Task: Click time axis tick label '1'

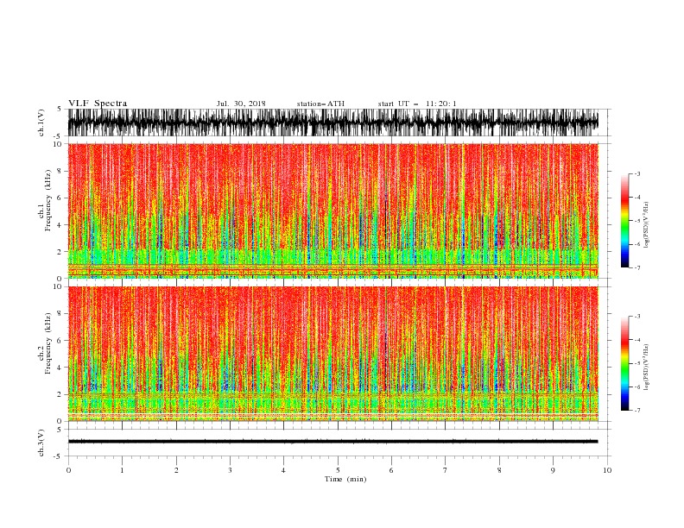Action: tap(122, 470)
